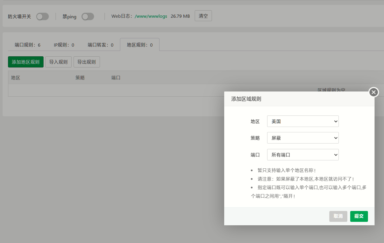384x243 pixels.
Task: Open the 地区 dropdown showing 美国
Action: (x=303, y=121)
